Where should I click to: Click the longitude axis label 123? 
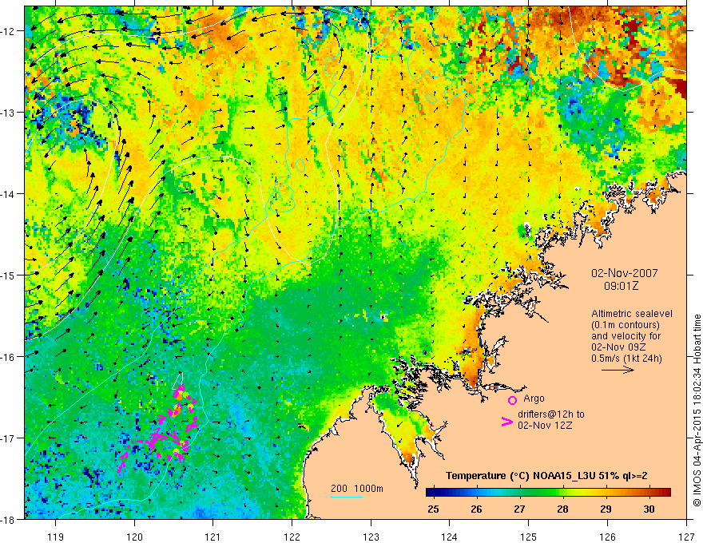tap(371, 537)
